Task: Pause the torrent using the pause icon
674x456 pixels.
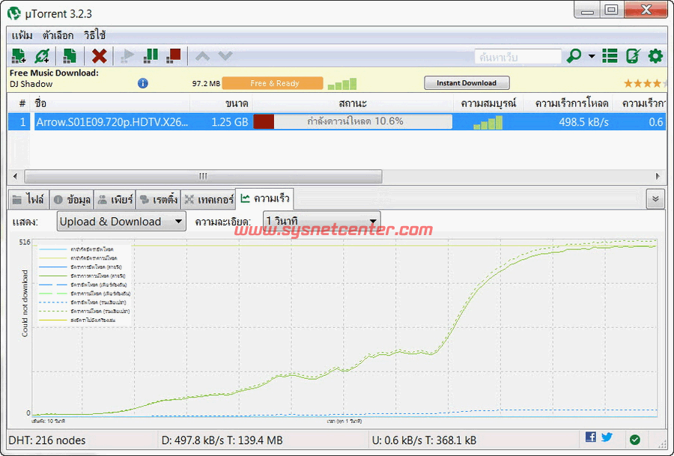Action: point(151,55)
